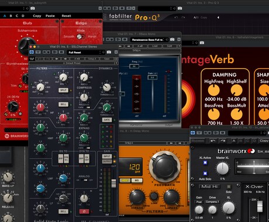The image size is (269, 222).
Task: Click the brainworx red logo in bx_saturator
Action: (251, 151)
